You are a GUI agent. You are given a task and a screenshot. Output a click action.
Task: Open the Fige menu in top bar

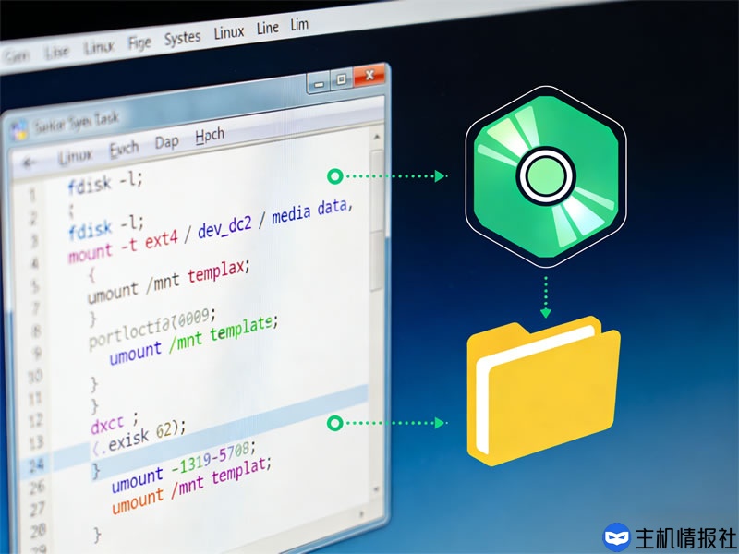click(x=139, y=42)
